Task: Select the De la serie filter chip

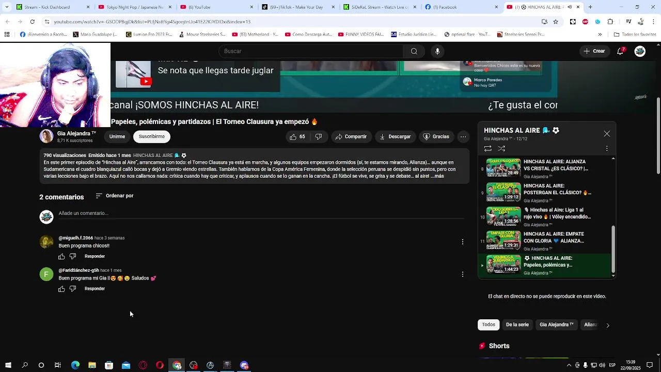Action: pos(517,325)
